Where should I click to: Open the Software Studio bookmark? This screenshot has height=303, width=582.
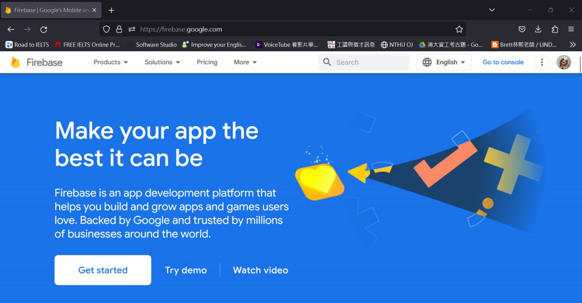tap(152, 44)
